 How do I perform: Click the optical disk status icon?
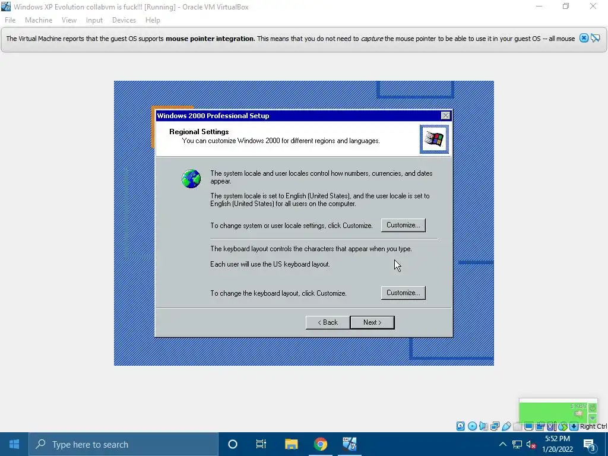472,426
